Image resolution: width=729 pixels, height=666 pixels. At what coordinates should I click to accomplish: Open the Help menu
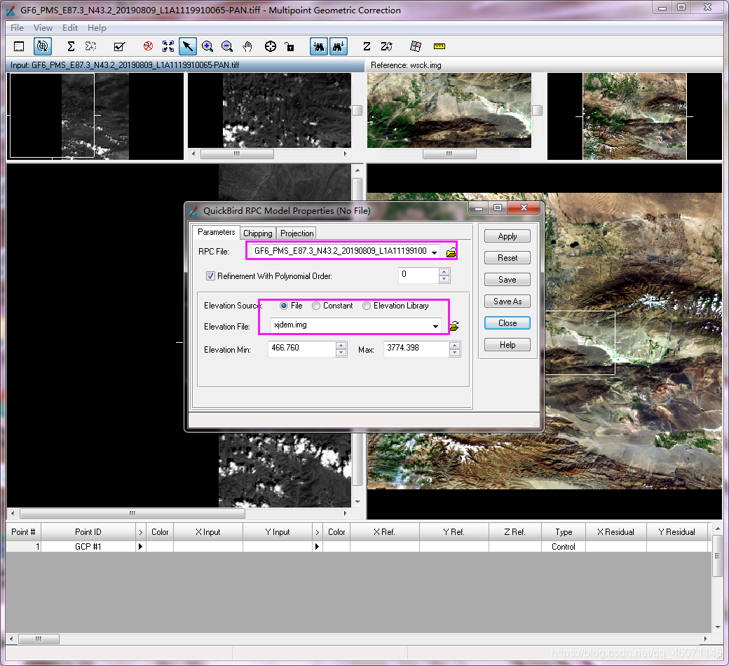point(97,28)
